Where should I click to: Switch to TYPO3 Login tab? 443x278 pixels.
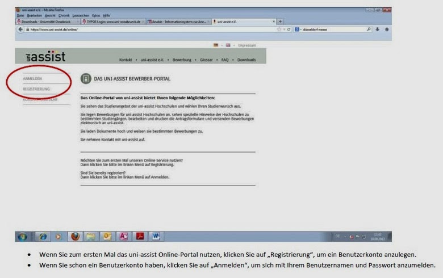(113, 22)
